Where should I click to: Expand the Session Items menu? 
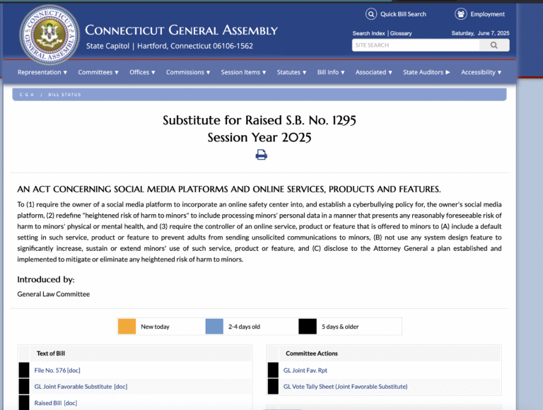click(243, 72)
